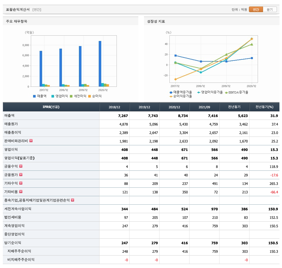282x268 pixels.
Task: Click the 2018/12 영업이익증가율 teal data point
Action: point(201,72)
